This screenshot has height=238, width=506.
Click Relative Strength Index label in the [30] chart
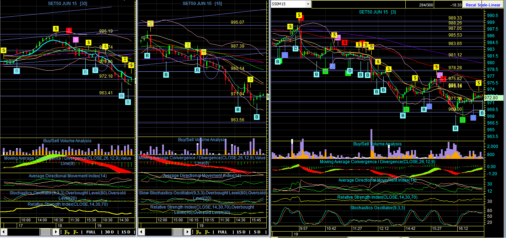point(68,204)
